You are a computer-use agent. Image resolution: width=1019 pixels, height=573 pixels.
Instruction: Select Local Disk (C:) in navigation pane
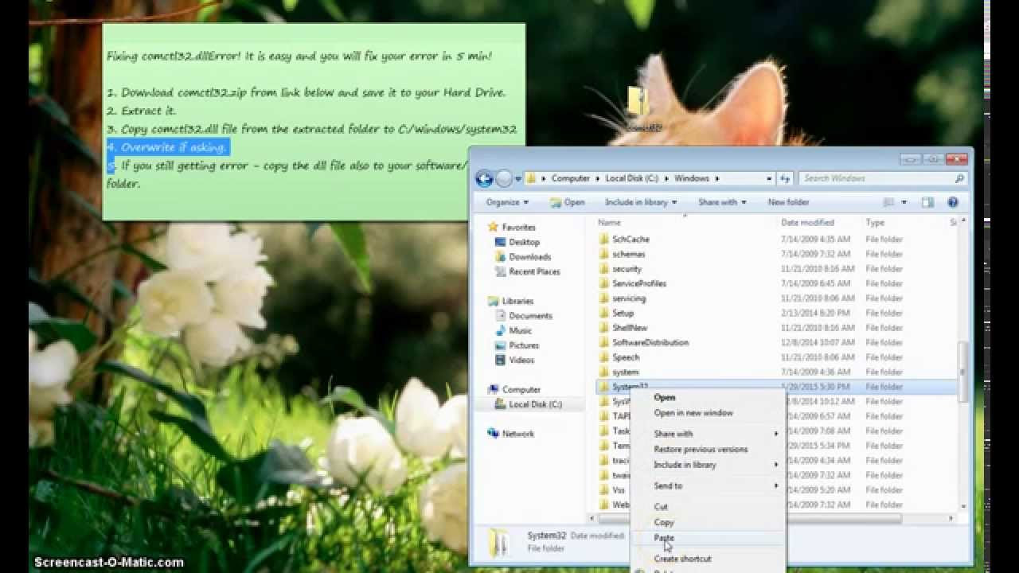[x=535, y=404]
